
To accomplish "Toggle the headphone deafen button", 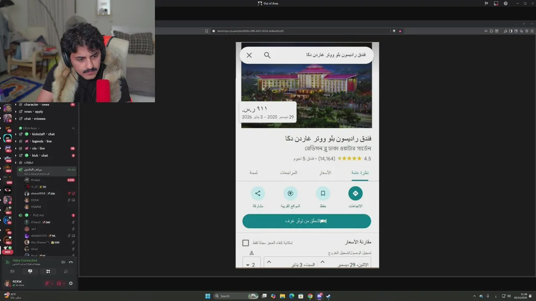I will point(59,283).
